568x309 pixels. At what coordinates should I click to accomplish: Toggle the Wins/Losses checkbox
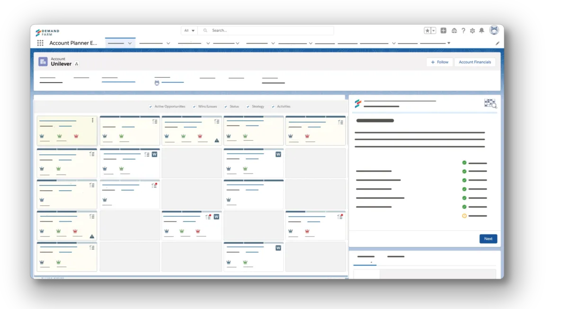pyautogui.click(x=194, y=106)
